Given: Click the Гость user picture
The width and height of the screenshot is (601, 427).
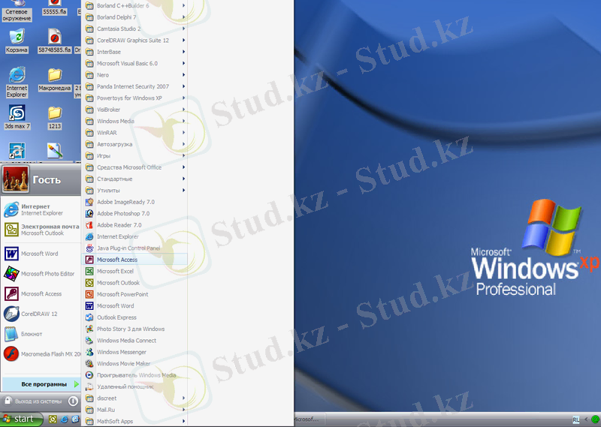Looking at the screenshot, I should click(15, 179).
